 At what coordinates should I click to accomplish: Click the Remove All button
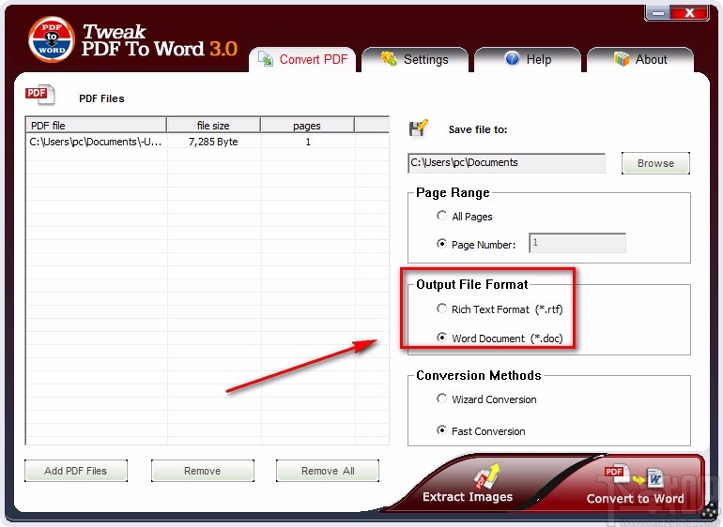click(x=328, y=471)
